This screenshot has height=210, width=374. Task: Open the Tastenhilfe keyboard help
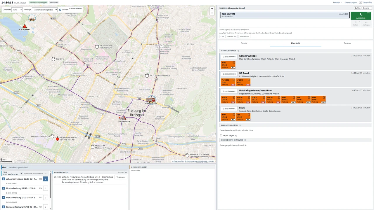tap(366, 2)
